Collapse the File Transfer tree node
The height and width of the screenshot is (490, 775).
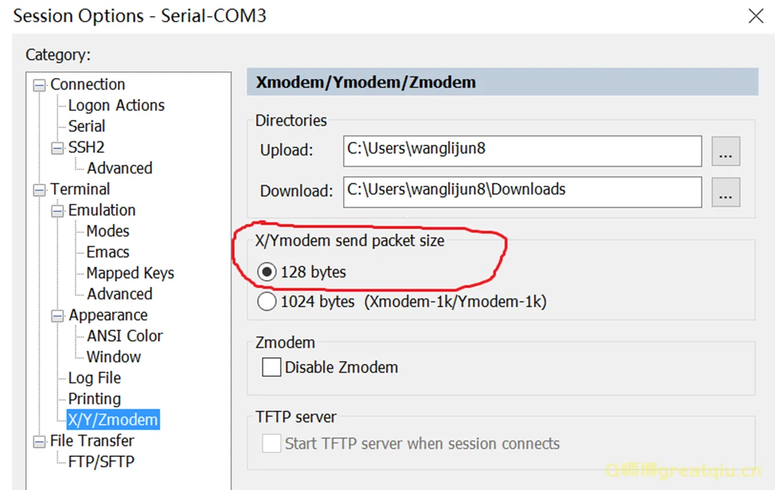tap(40, 442)
